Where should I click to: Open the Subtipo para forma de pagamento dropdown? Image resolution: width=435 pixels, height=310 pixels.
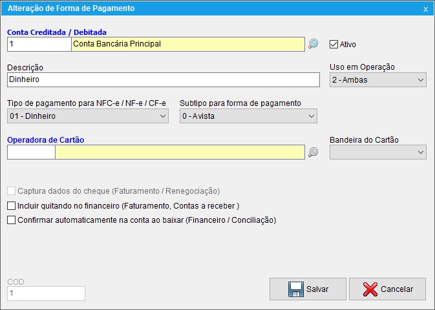[248, 116]
